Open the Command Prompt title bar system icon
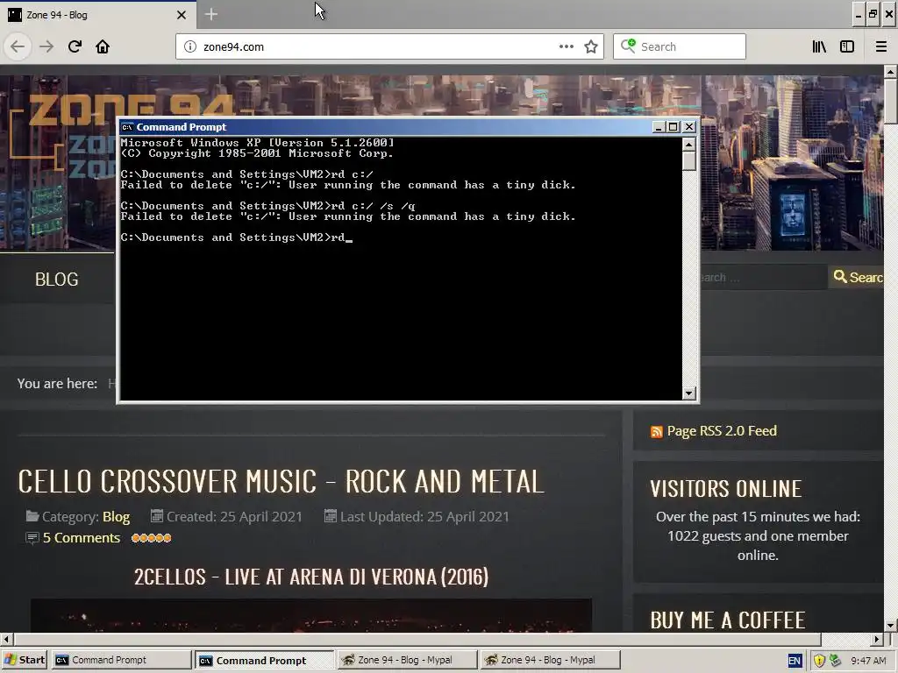Screen dimensions: 898x673 tap(127, 127)
